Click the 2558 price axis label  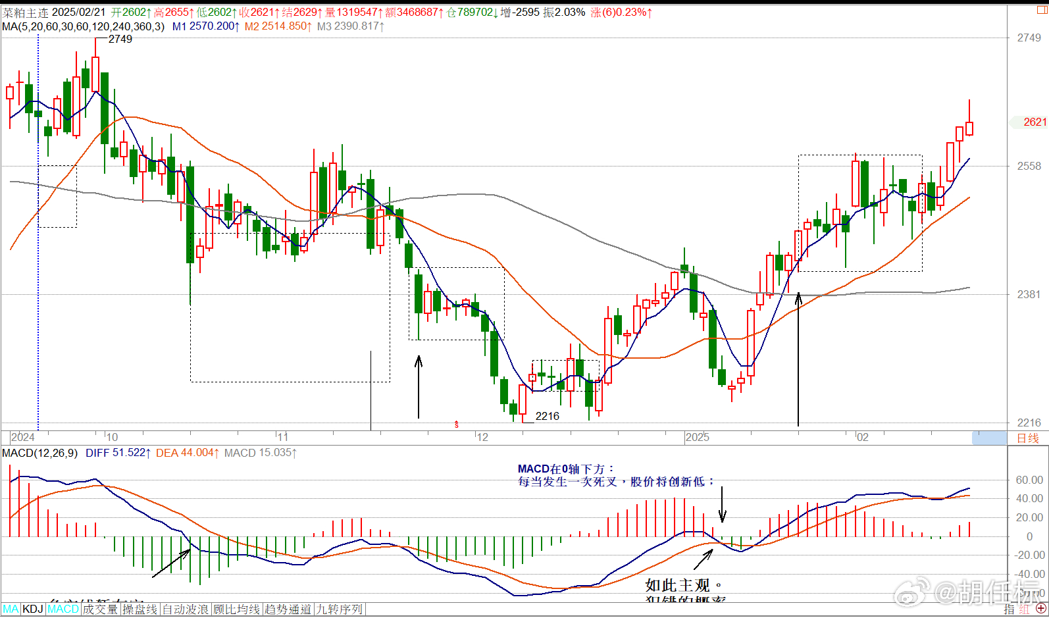[1029, 166]
